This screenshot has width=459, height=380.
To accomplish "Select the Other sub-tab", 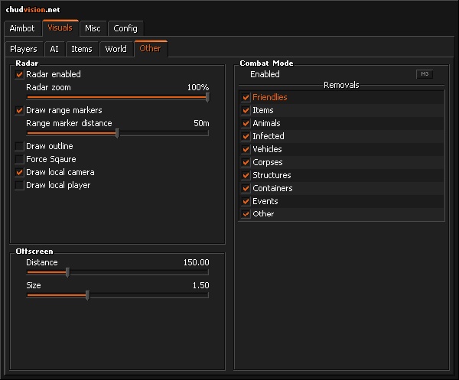I will [x=151, y=48].
